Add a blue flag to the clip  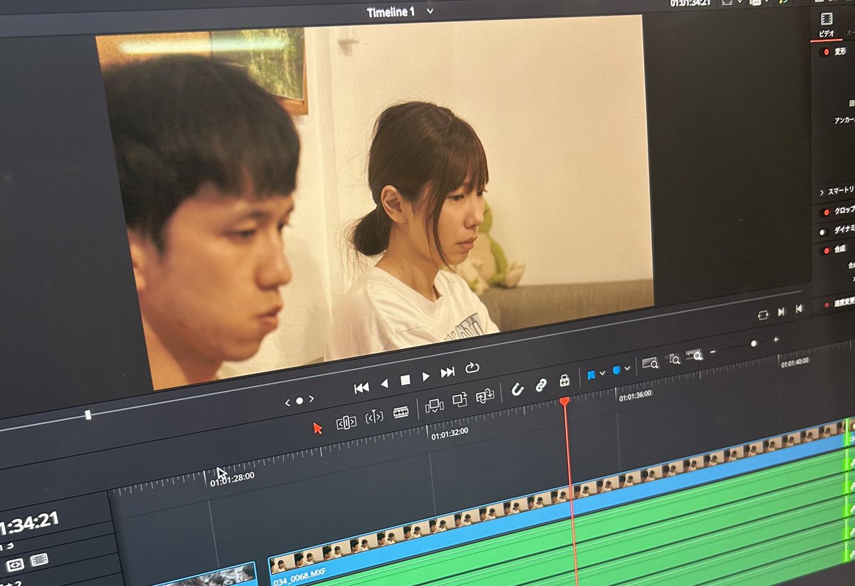[591, 375]
